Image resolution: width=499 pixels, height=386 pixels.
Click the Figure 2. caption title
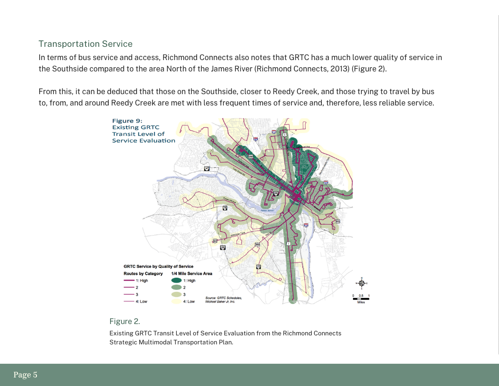[x=124, y=321]
